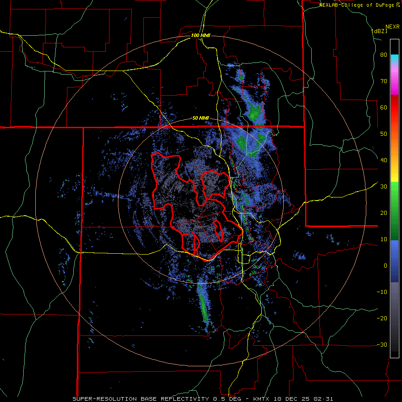This screenshot has width=402, height=402.
Task: Click the blue band of the dBZ color bar
Action: click(x=394, y=261)
